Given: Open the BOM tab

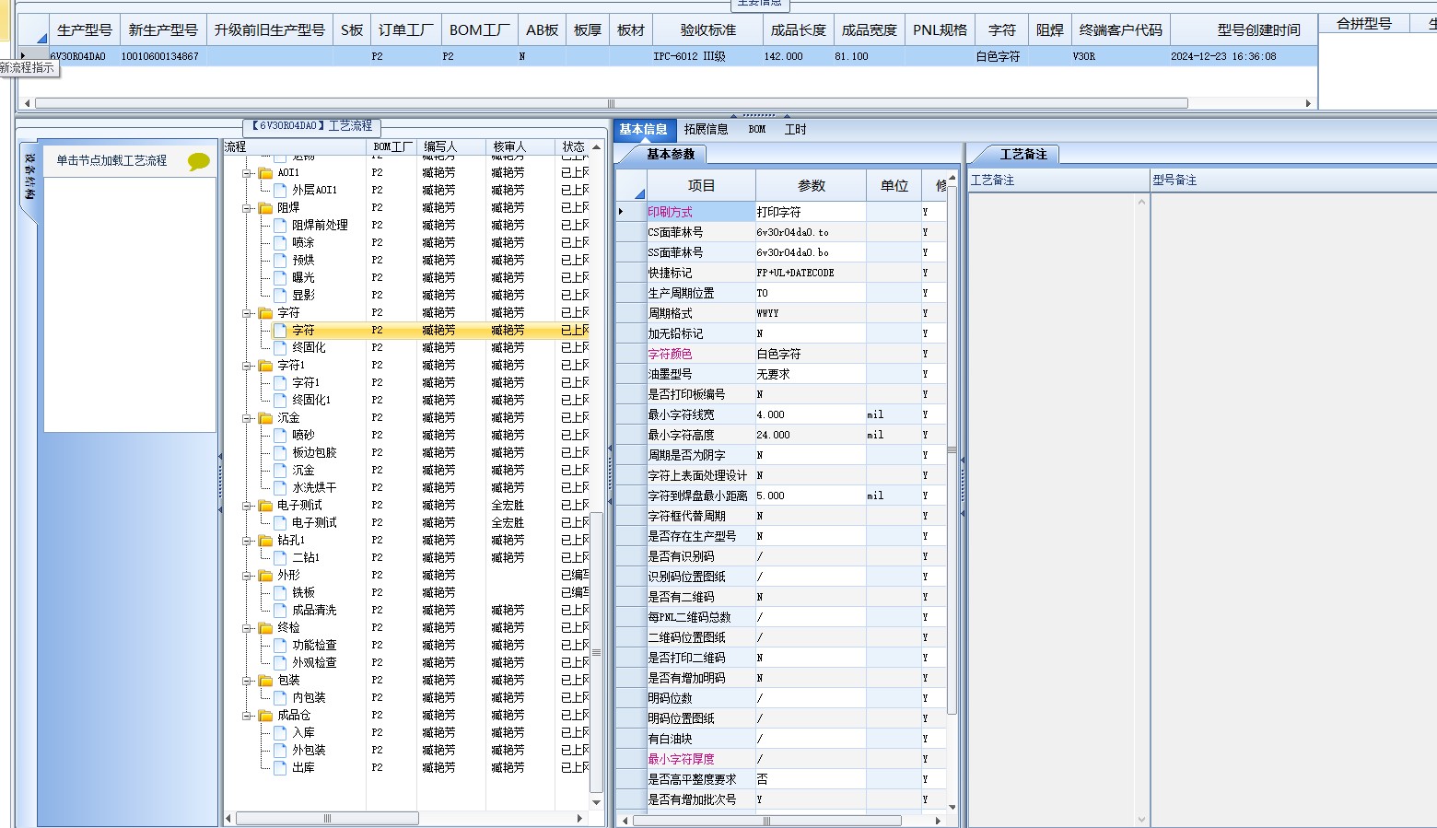Looking at the screenshot, I should [x=757, y=130].
